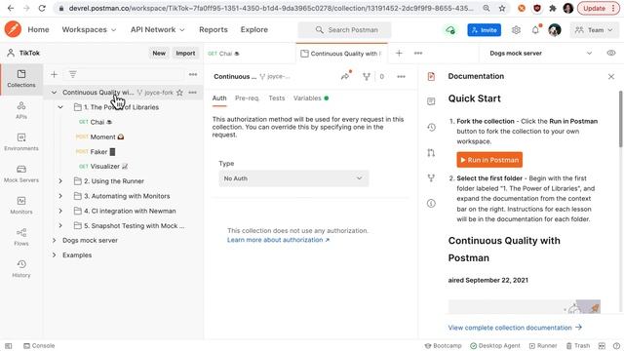
Task: Click the sync status cloud icon
Action: point(450,30)
